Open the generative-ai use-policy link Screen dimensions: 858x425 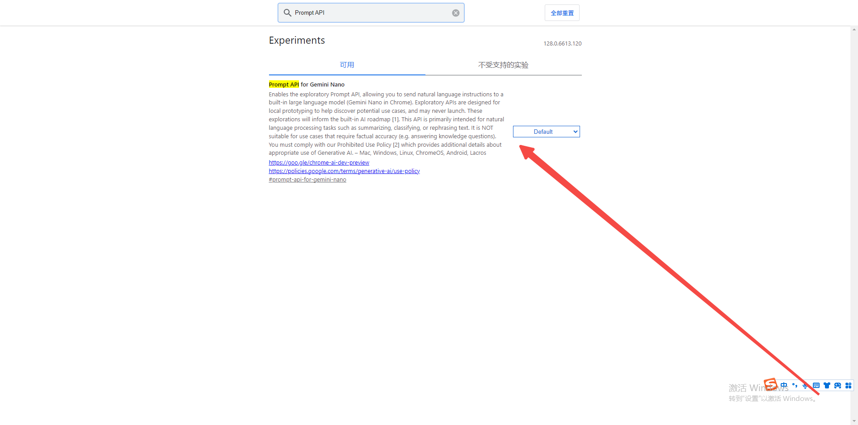[x=344, y=171]
